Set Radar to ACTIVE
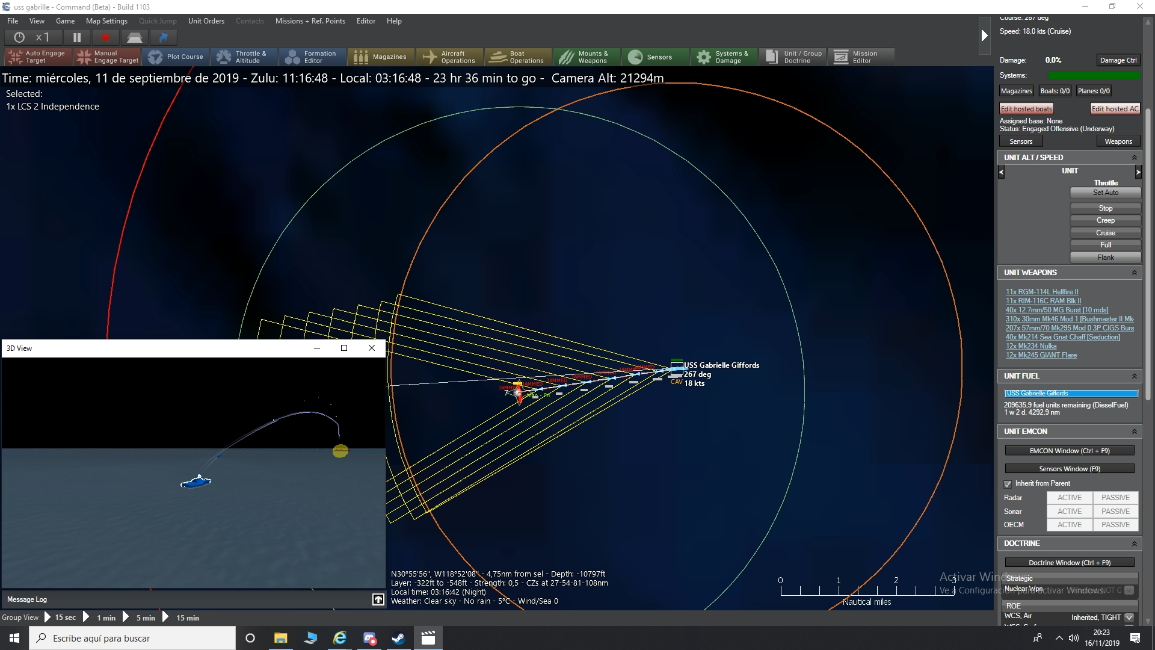This screenshot has width=1155, height=650. [1069, 498]
